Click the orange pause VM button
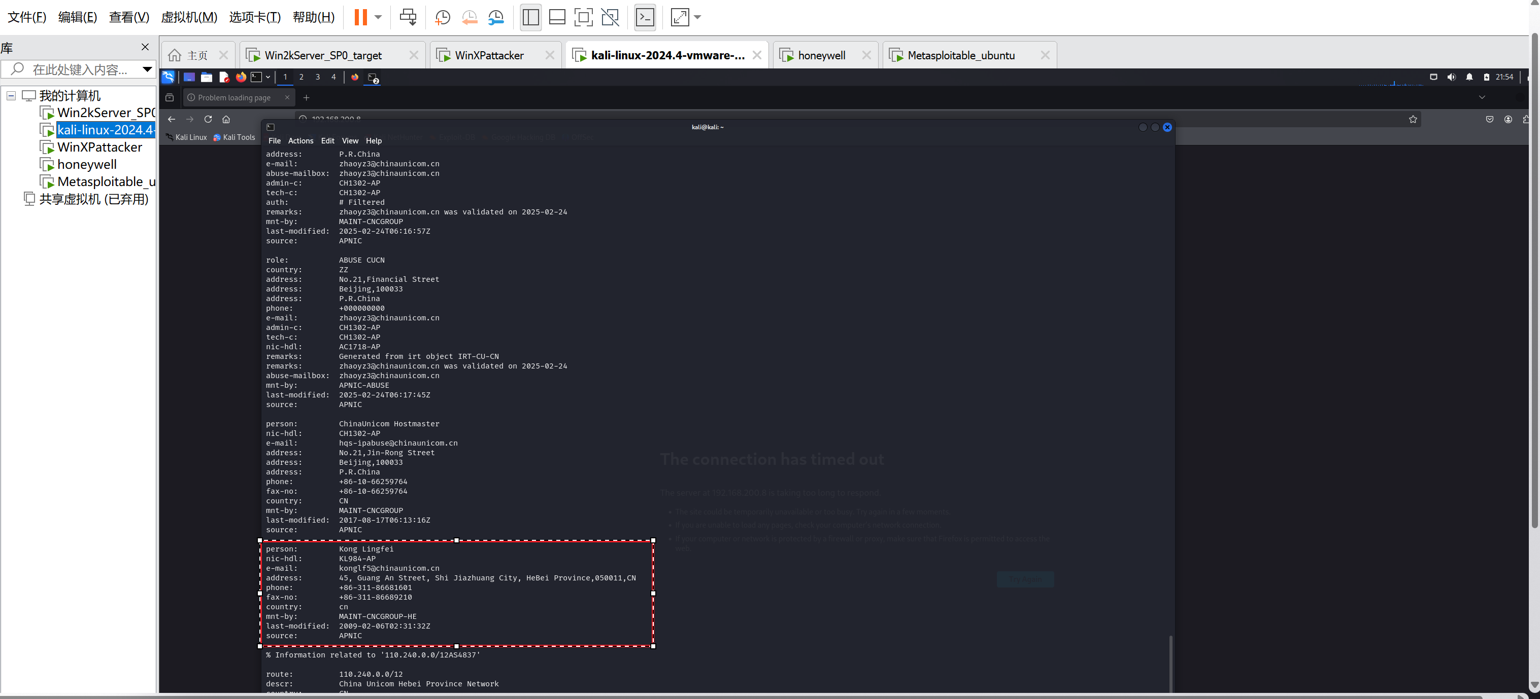 (x=360, y=17)
